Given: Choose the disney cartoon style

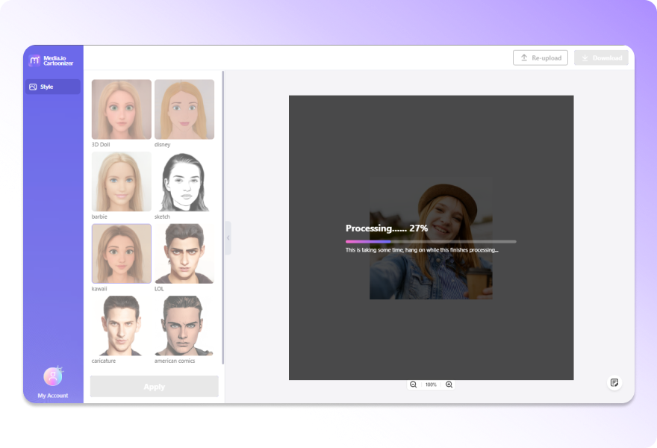Looking at the screenshot, I should pos(184,109).
